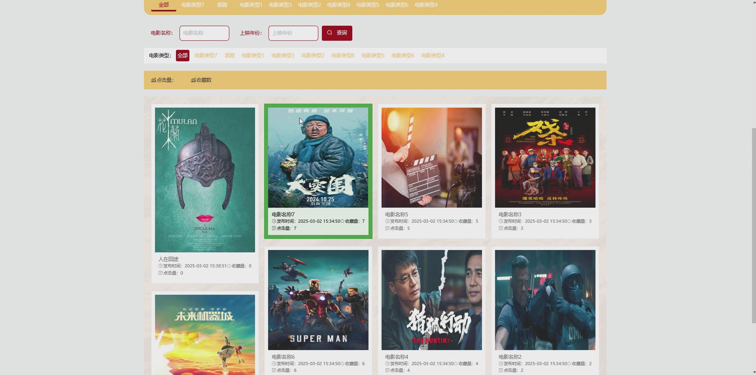Viewport: 756px width, 375px height.
Task: Open the Mulan helmet poster for 人在囧途
Action: point(205,180)
